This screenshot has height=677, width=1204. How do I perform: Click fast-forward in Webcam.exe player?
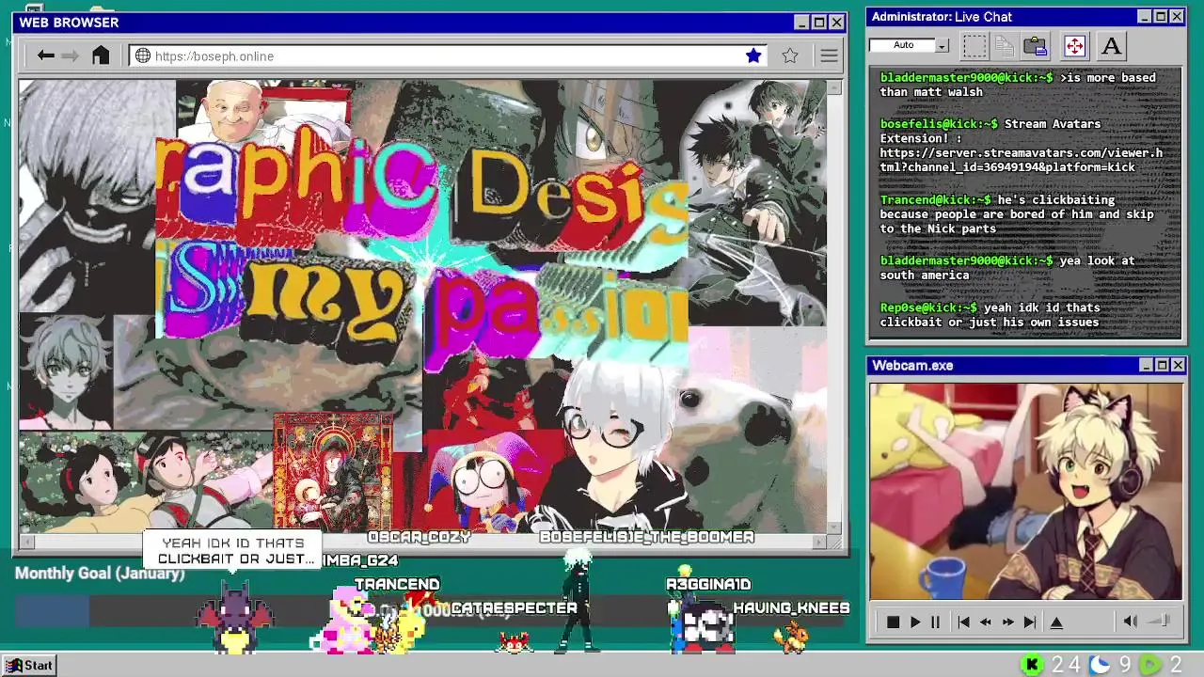(x=1007, y=622)
